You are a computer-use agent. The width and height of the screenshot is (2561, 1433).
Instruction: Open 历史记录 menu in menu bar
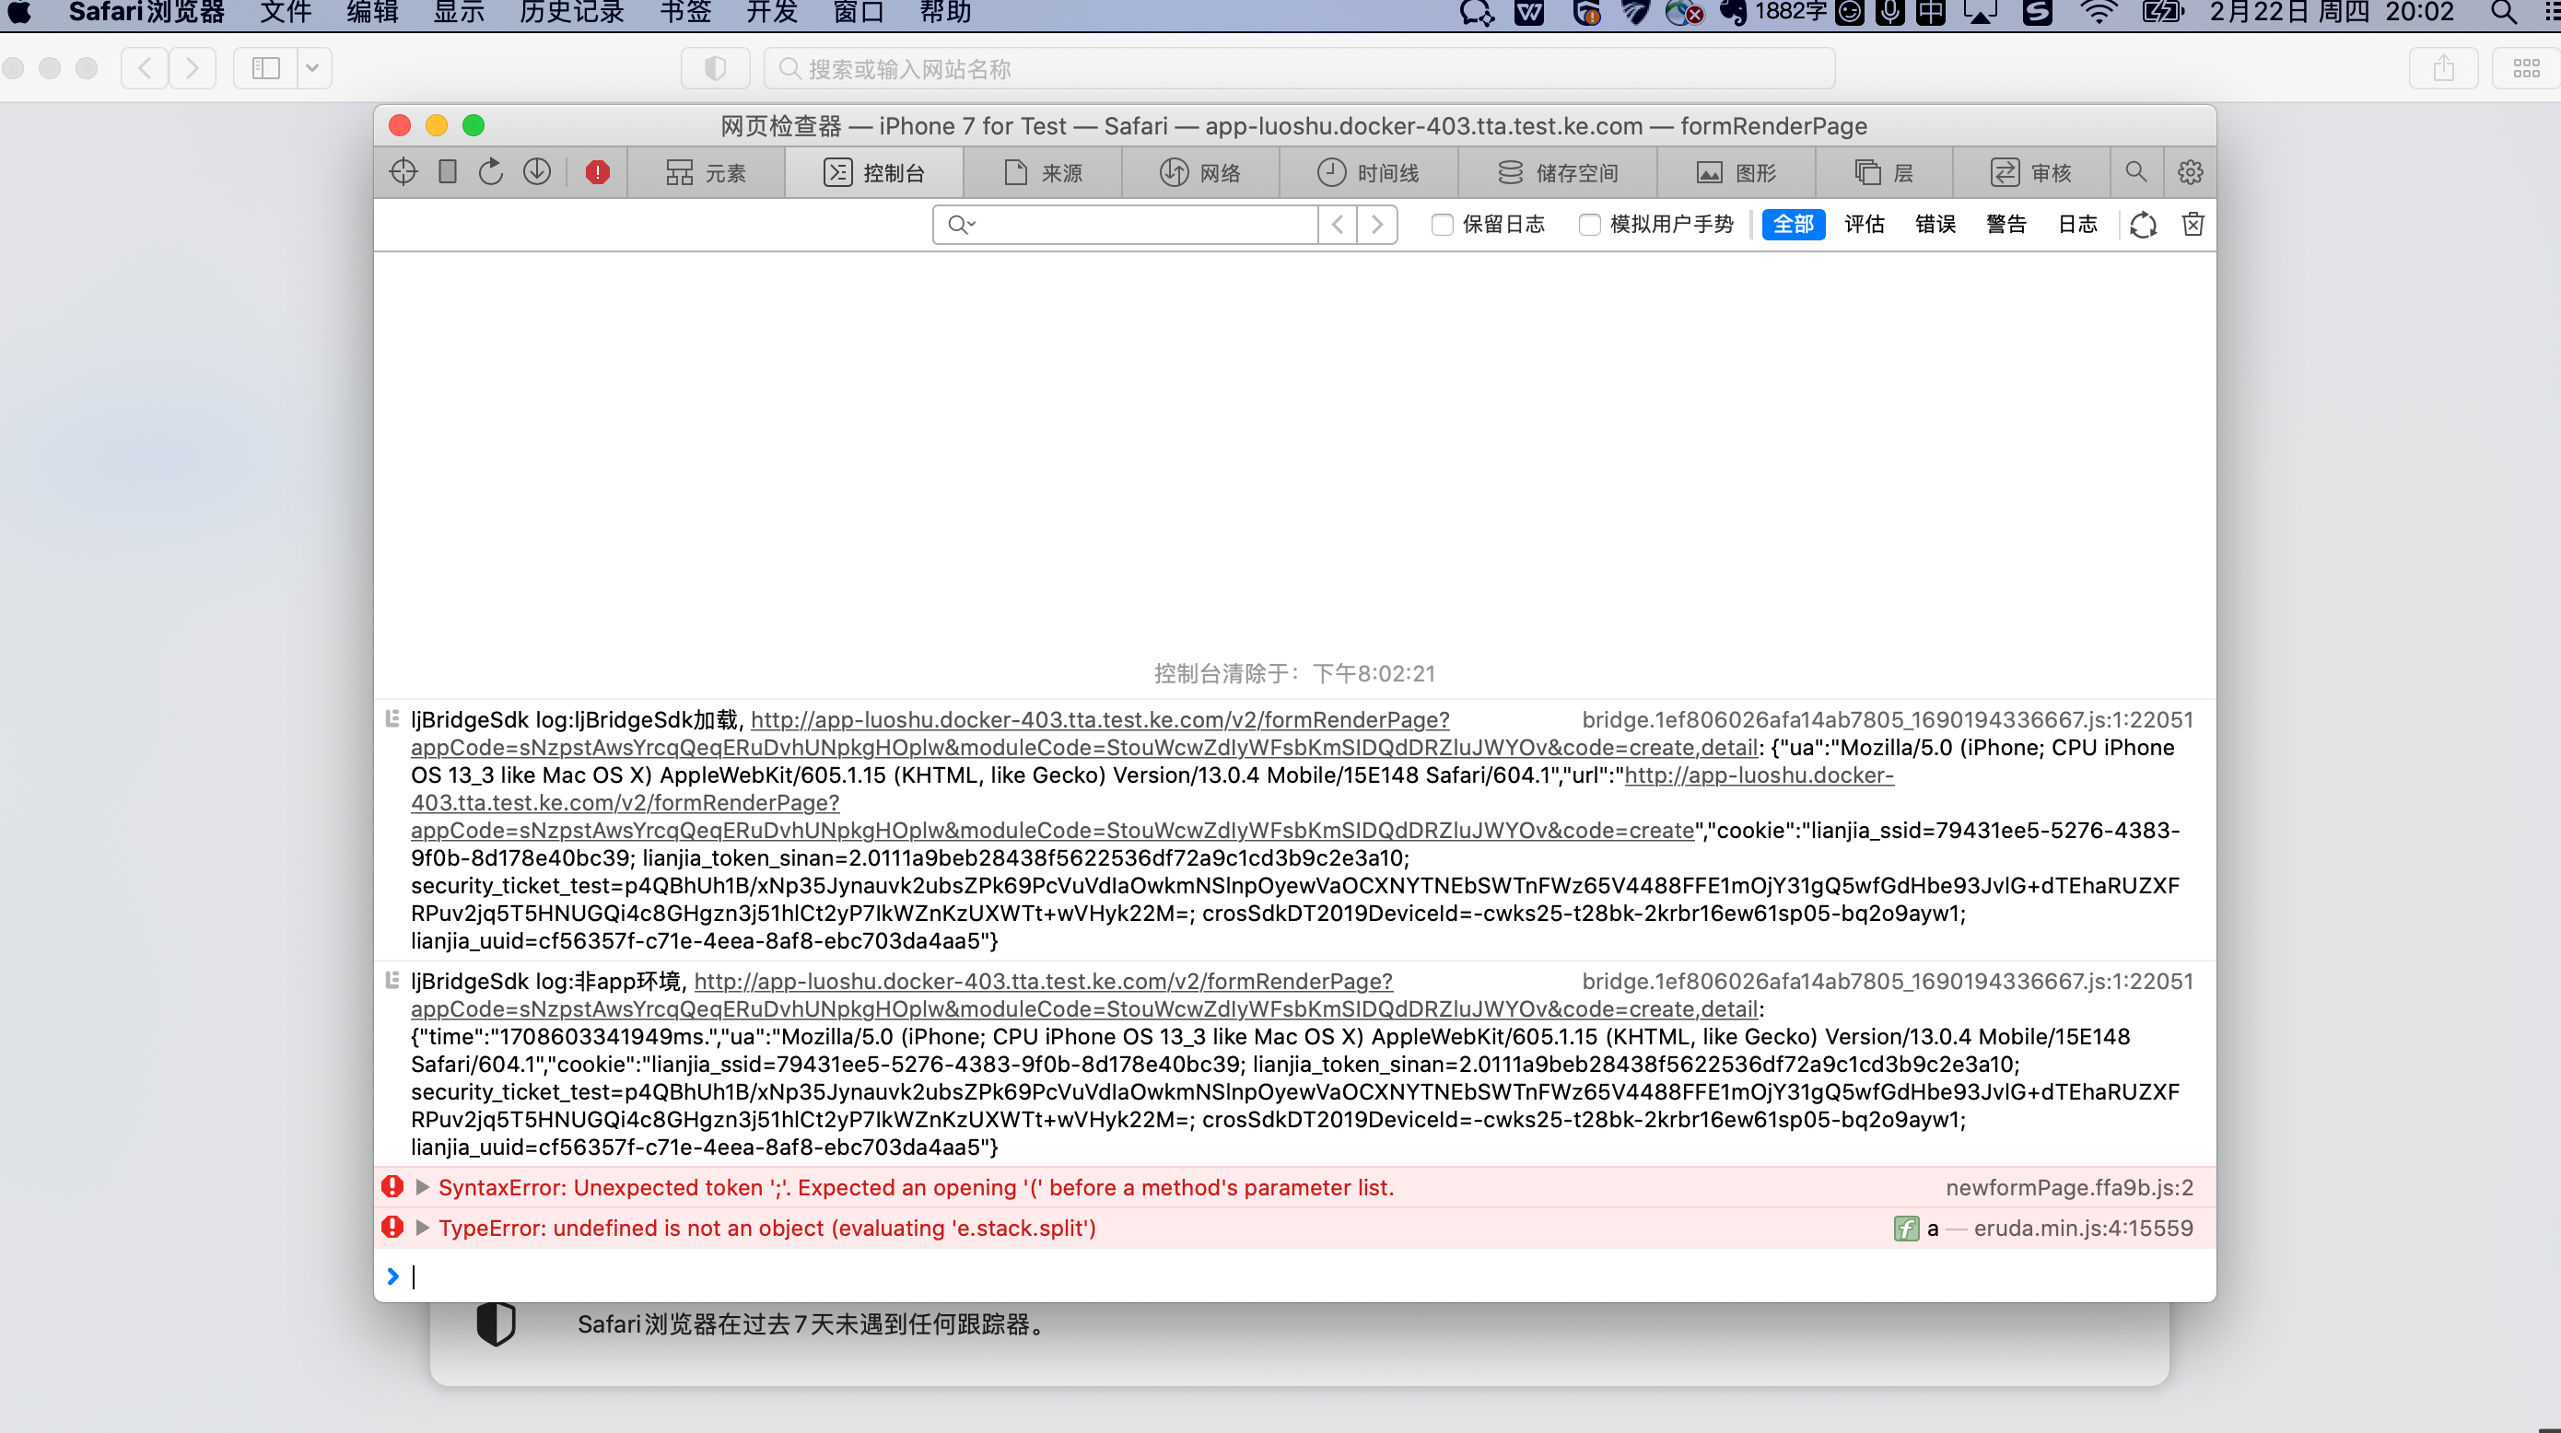(572, 13)
